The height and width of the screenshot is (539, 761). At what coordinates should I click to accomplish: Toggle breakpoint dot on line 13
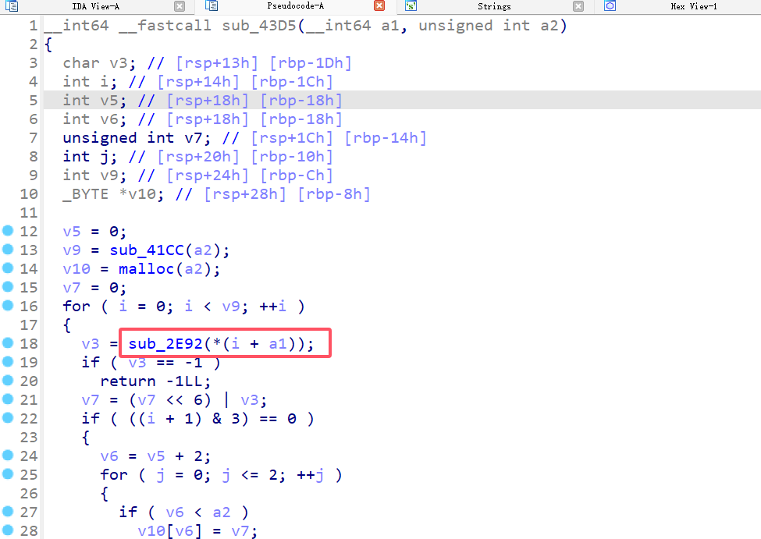pos(8,250)
